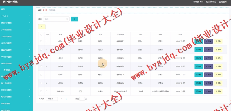Click the 2020-11-28 date cell
Viewport: 231px width, 111px height.
(x=180, y=91)
